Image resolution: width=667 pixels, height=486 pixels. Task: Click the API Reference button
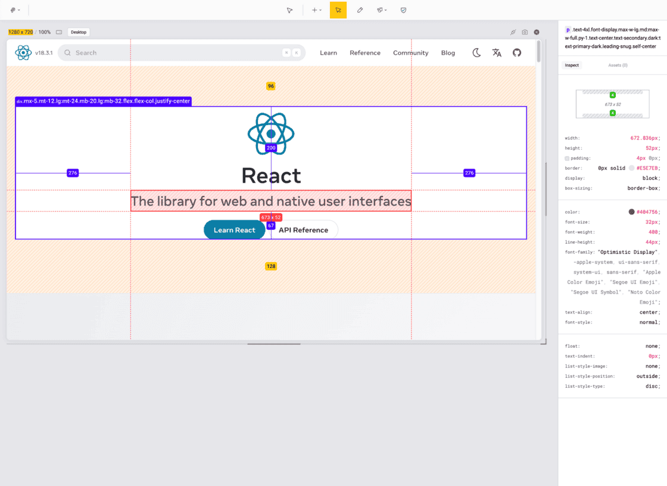pyautogui.click(x=304, y=230)
